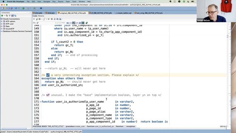The height and width of the screenshot is (133, 236).
Task: Expand the InsumATP connection node
Action: coord(1,29)
